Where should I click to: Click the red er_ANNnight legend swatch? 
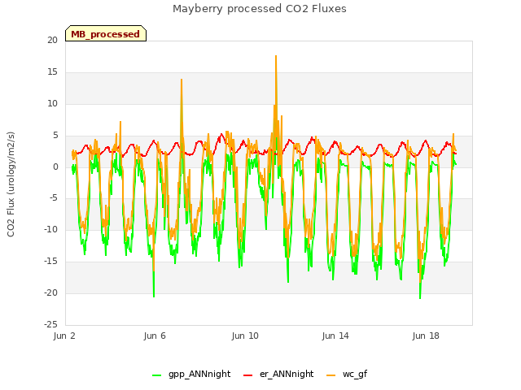247,375
